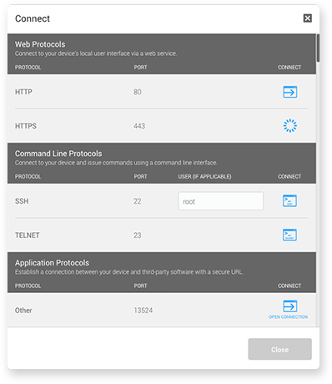Click the HTTPS loading spinner icon

click(x=290, y=126)
